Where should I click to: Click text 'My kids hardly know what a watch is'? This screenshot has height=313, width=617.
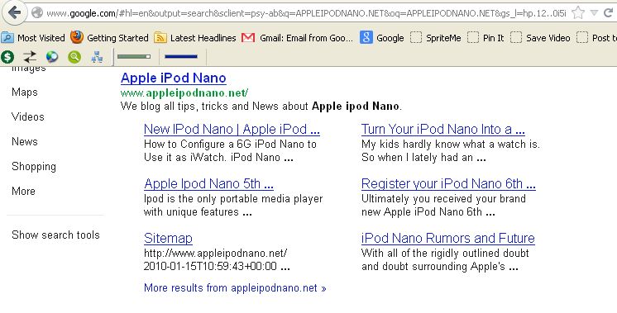[x=451, y=145]
